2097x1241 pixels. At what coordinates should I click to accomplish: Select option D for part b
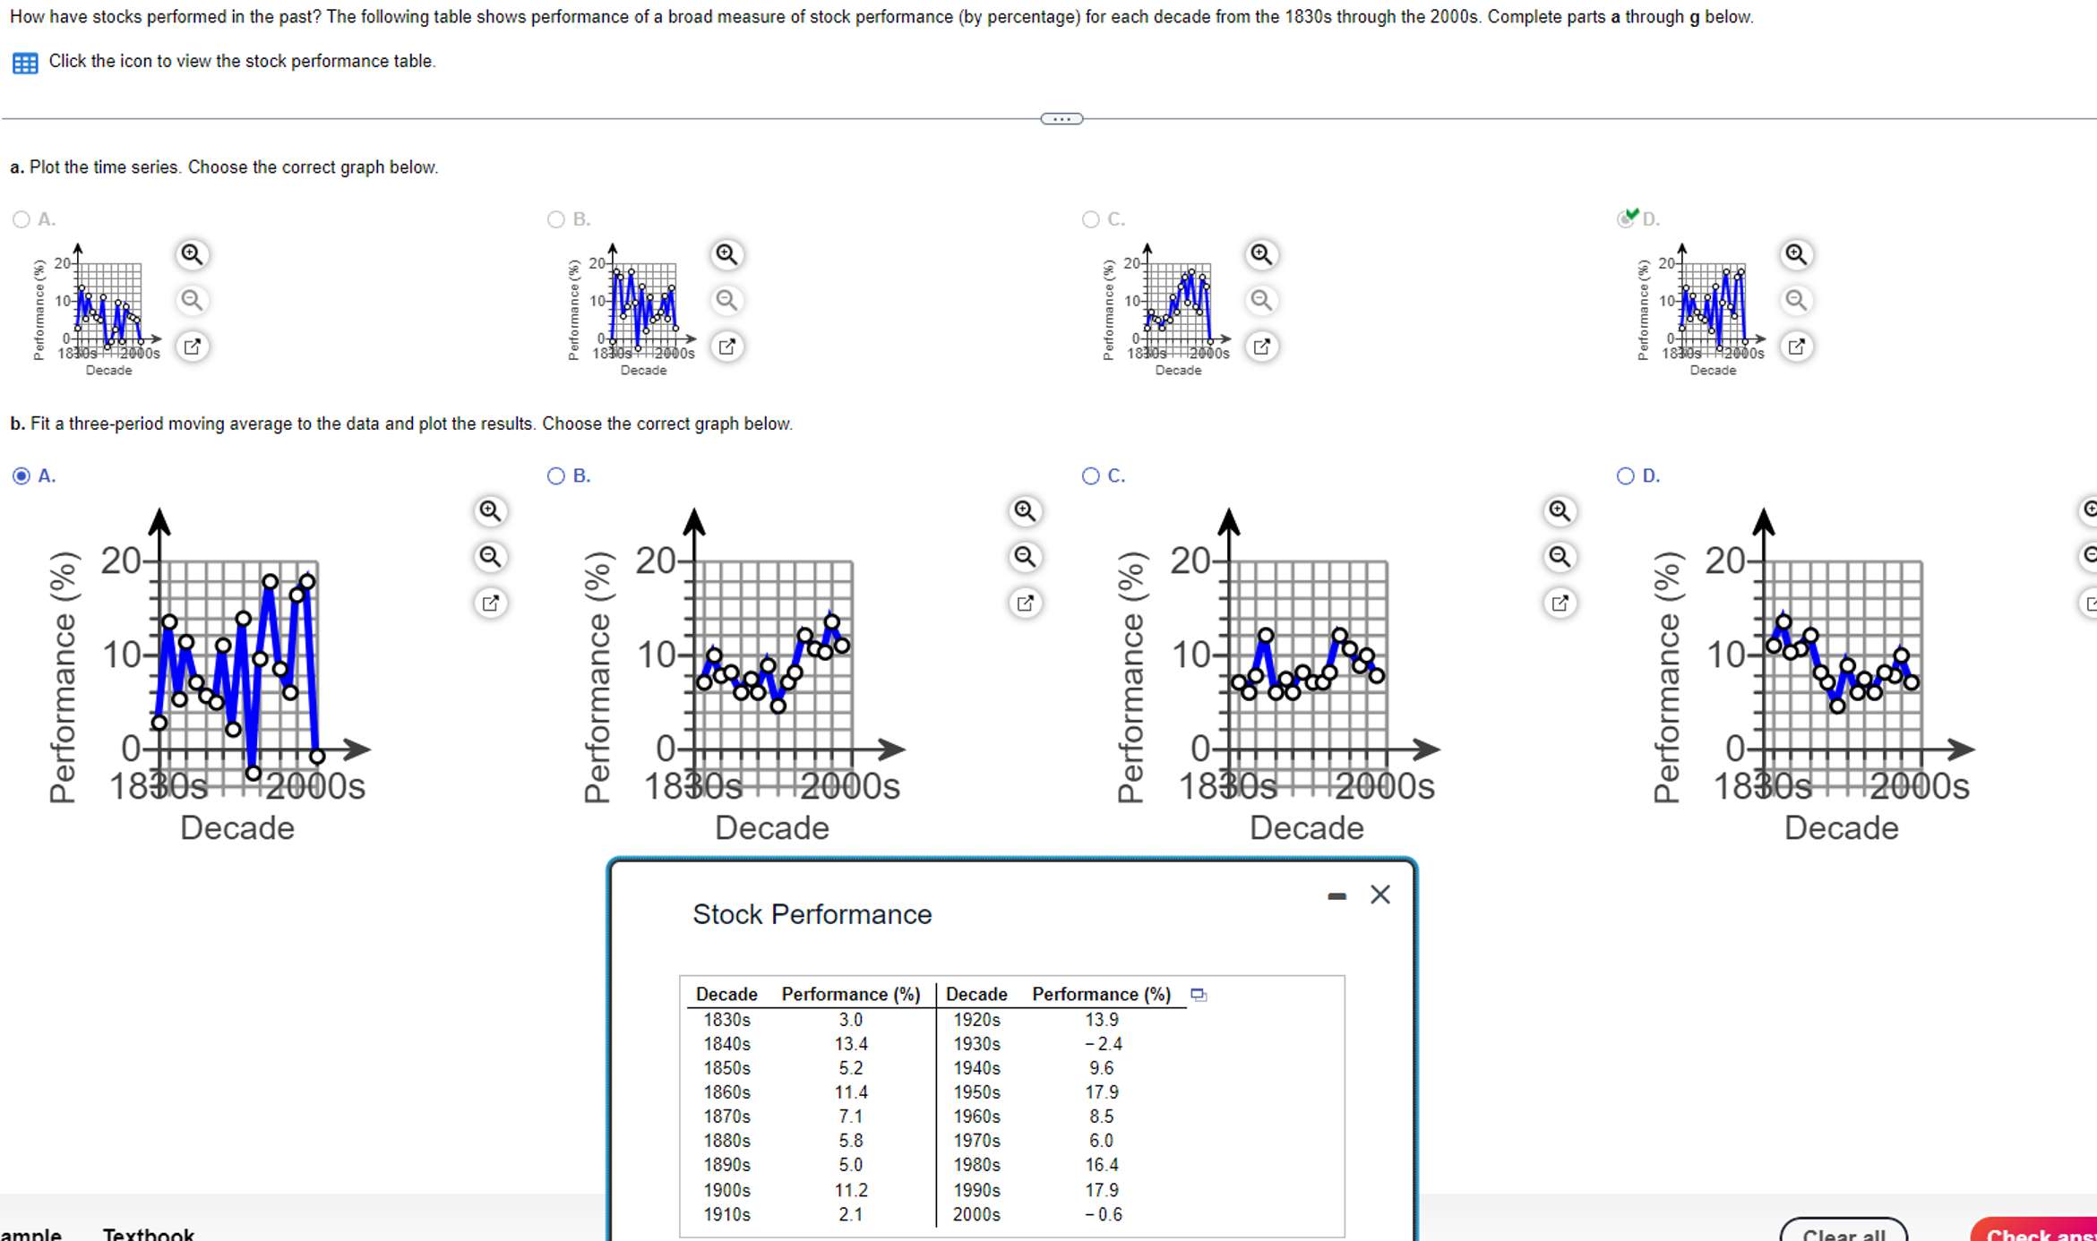click(x=1626, y=476)
